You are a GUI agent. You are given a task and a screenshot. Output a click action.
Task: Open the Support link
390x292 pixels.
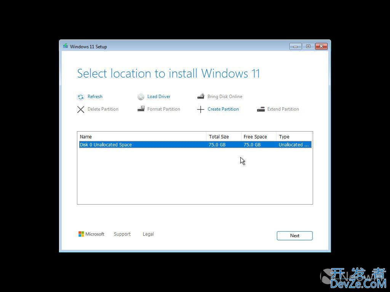[122, 234]
